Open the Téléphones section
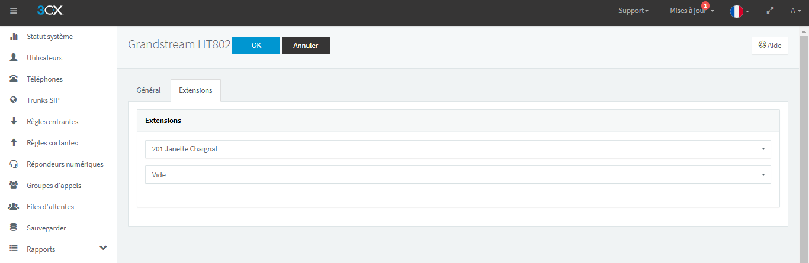The height and width of the screenshot is (263, 809). (44, 79)
